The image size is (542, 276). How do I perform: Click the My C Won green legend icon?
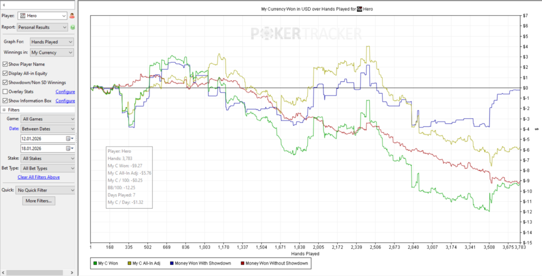coord(96,264)
